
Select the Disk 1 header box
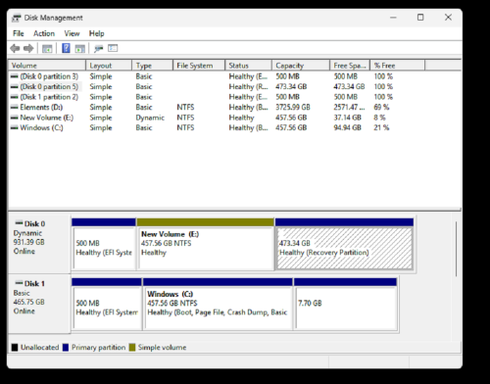(39, 304)
